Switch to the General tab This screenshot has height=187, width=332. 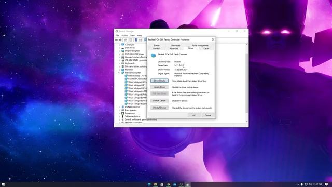click(x=156, y=48)
